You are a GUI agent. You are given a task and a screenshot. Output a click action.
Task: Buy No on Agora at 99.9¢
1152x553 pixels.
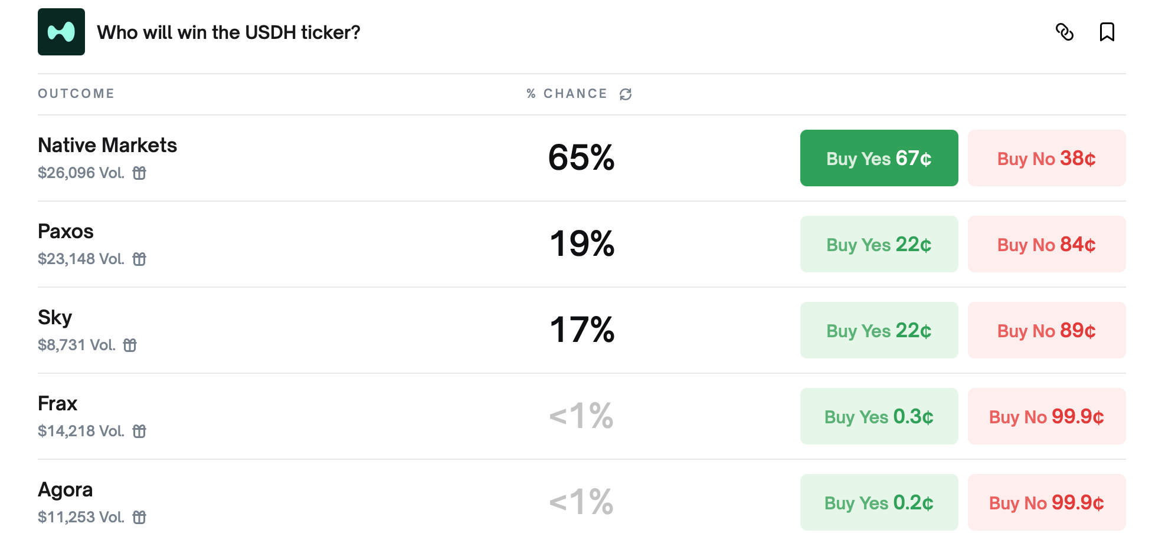pos(1046,502)
